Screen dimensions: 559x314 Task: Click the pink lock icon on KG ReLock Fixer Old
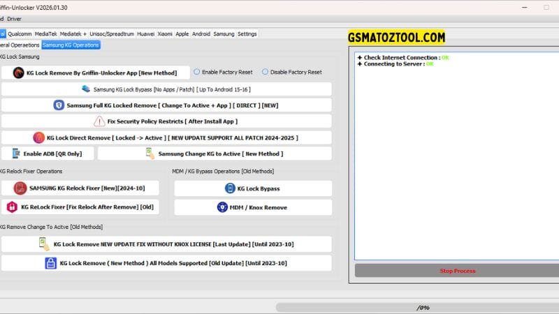12,207
